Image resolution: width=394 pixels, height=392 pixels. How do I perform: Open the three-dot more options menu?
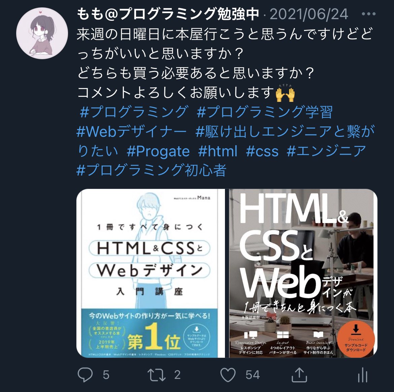(x=369, y=14)
